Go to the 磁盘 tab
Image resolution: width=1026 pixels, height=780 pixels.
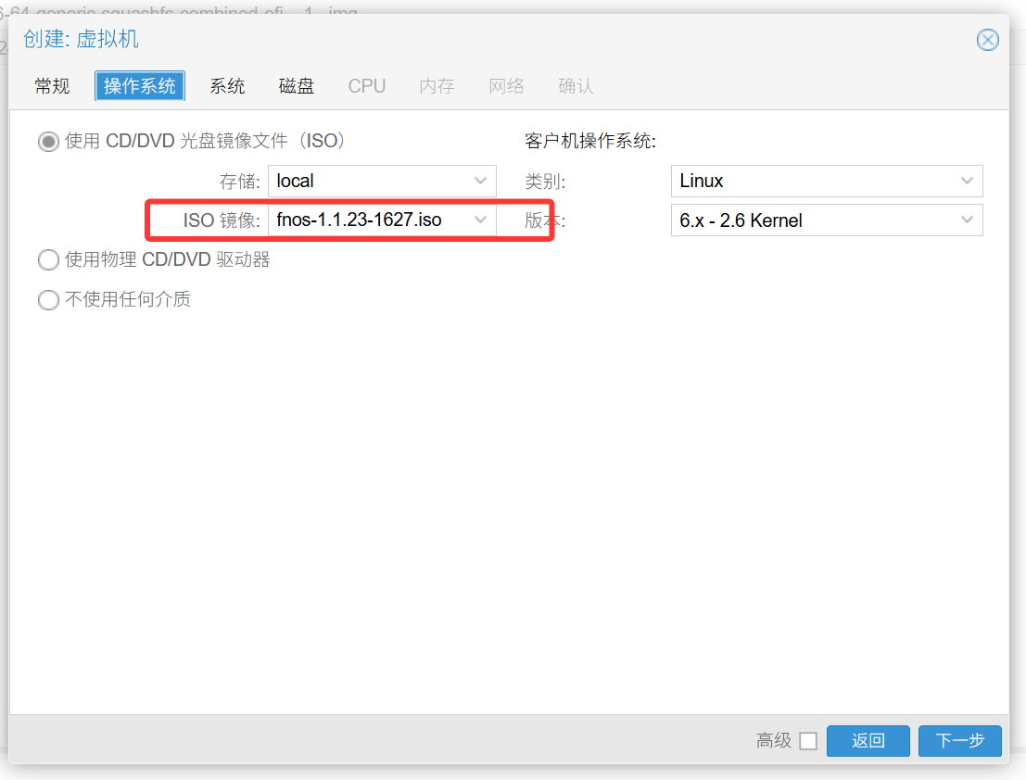(x=297, y=86)
